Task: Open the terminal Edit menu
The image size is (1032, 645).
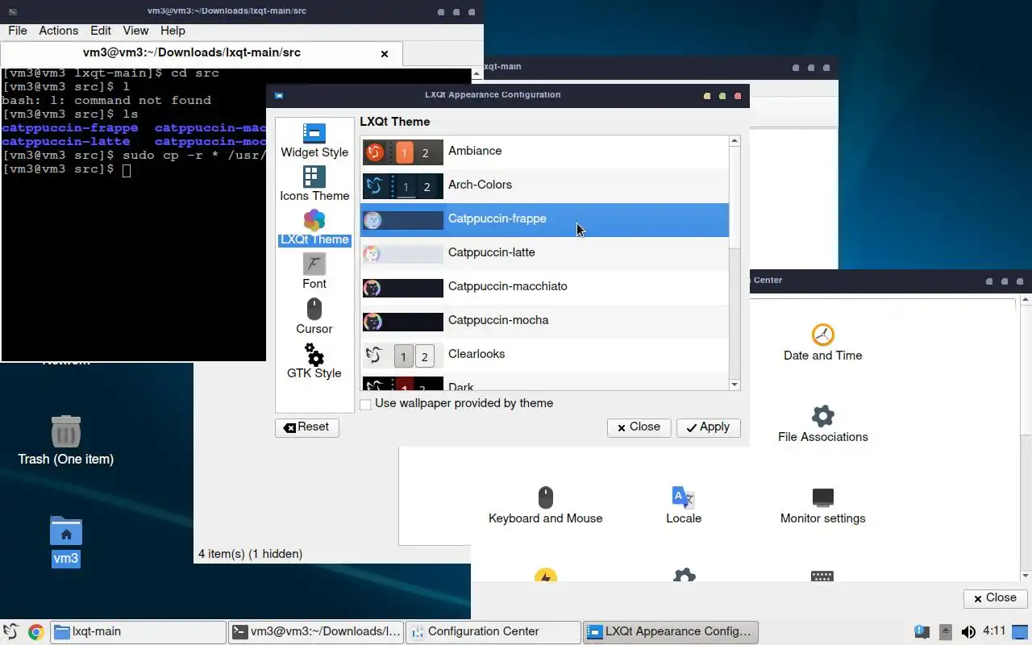Action: [101, 31]
